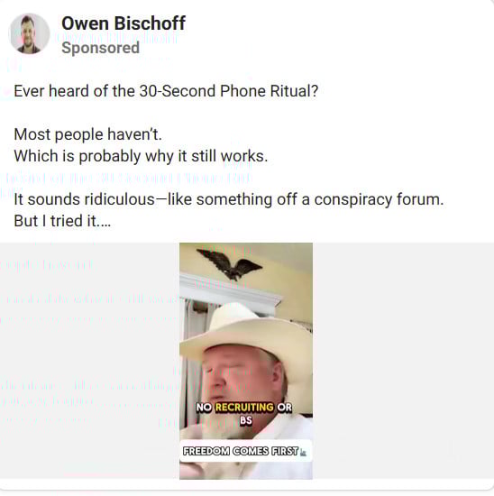This screenshot has height=496, width=494.
Task: Expand truncated text at "But I tried it...."
Action: [62, 221]
